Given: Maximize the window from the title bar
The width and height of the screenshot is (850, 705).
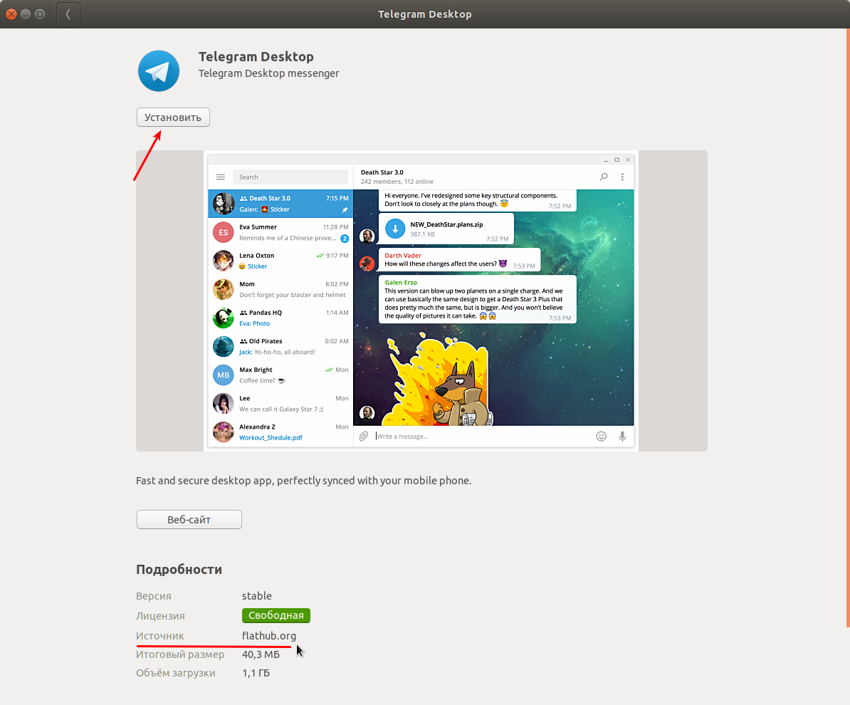Looking at the screenshot, I should [40, 14].
